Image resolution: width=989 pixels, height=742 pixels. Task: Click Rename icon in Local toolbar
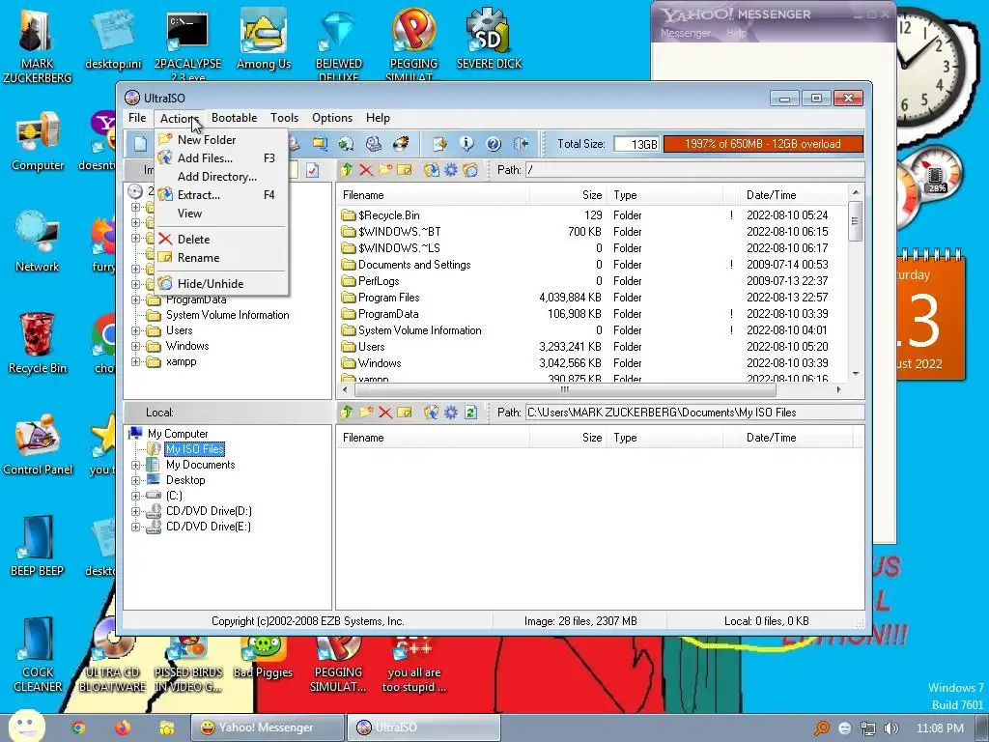click(x=404, y=413)
